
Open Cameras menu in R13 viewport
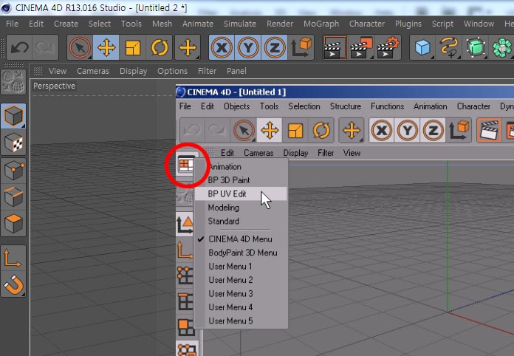pyautogui.click(x=93, y=71)
